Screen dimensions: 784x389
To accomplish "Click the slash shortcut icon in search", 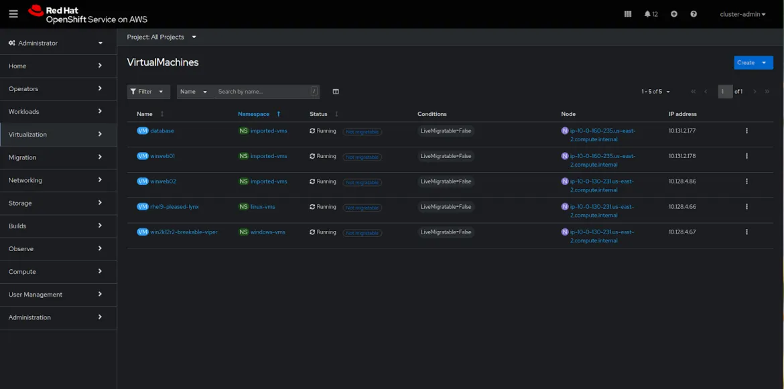I will pos(314,91).
